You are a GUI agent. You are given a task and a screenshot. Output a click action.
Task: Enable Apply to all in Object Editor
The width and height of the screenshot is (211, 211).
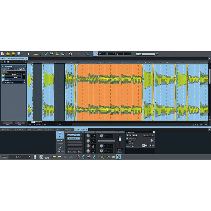pos(127,138)
